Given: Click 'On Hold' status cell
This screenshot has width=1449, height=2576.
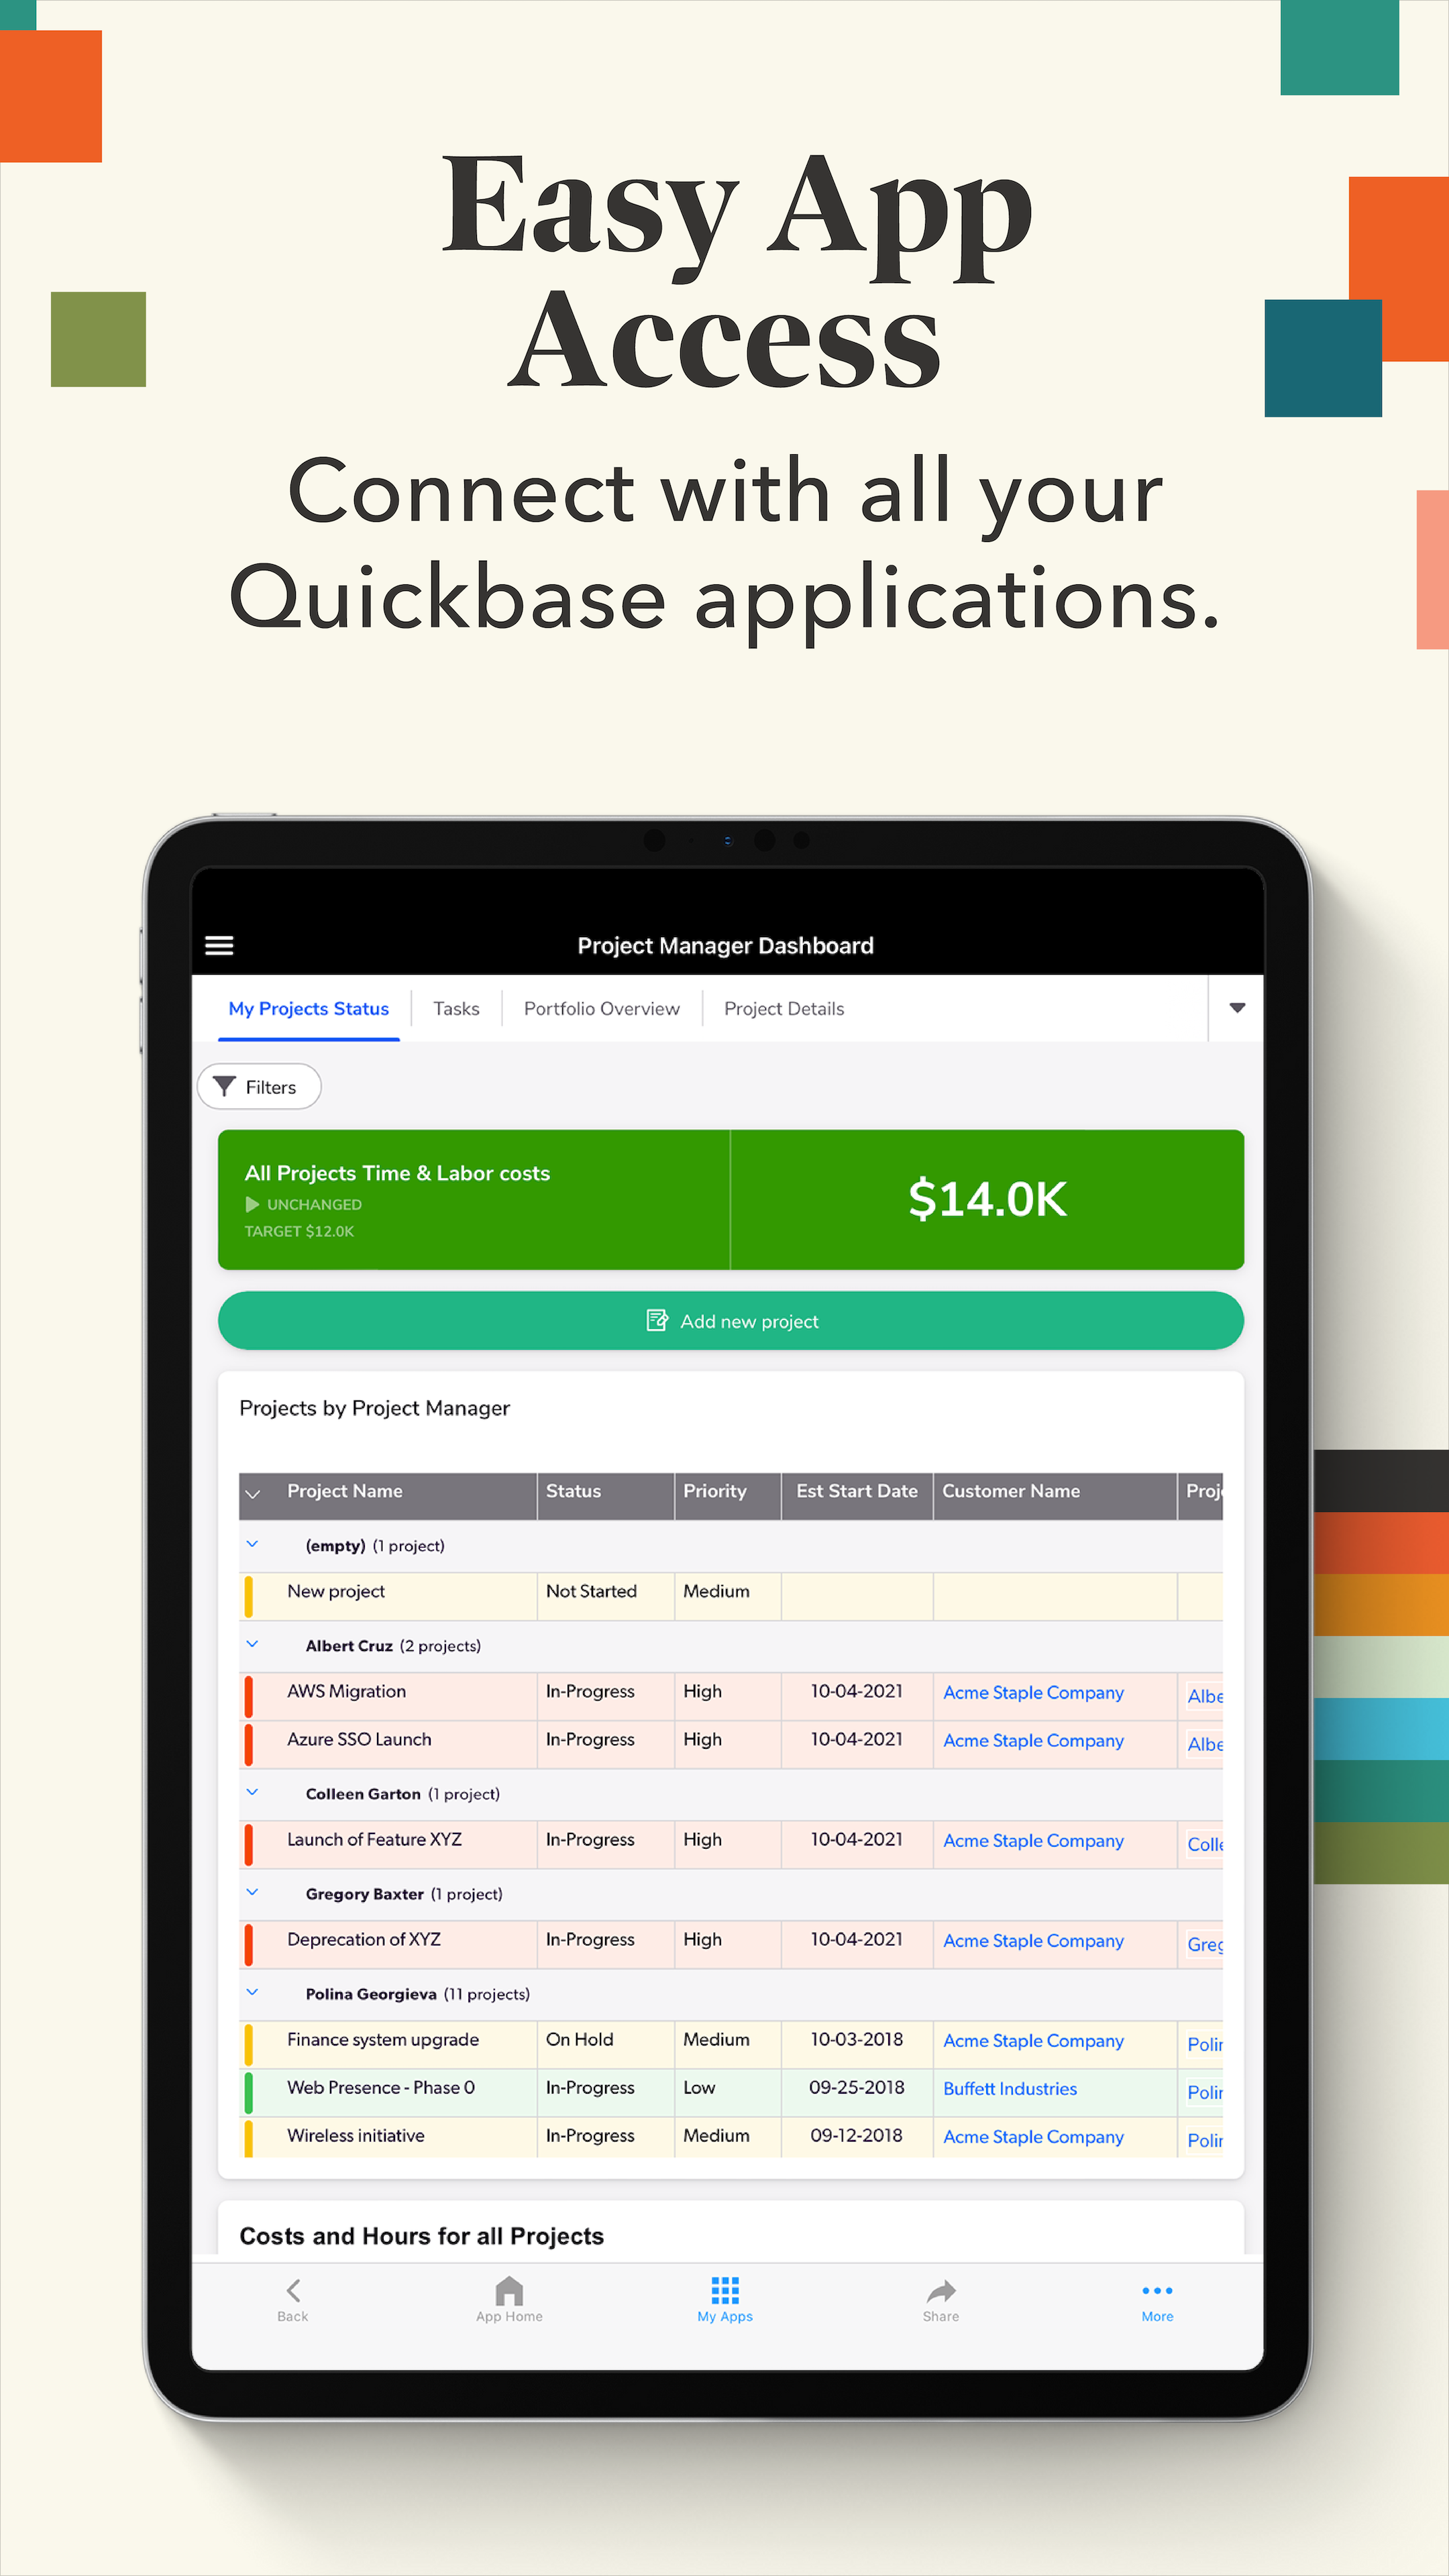Looking at the screenshot, I should 579,2039.
